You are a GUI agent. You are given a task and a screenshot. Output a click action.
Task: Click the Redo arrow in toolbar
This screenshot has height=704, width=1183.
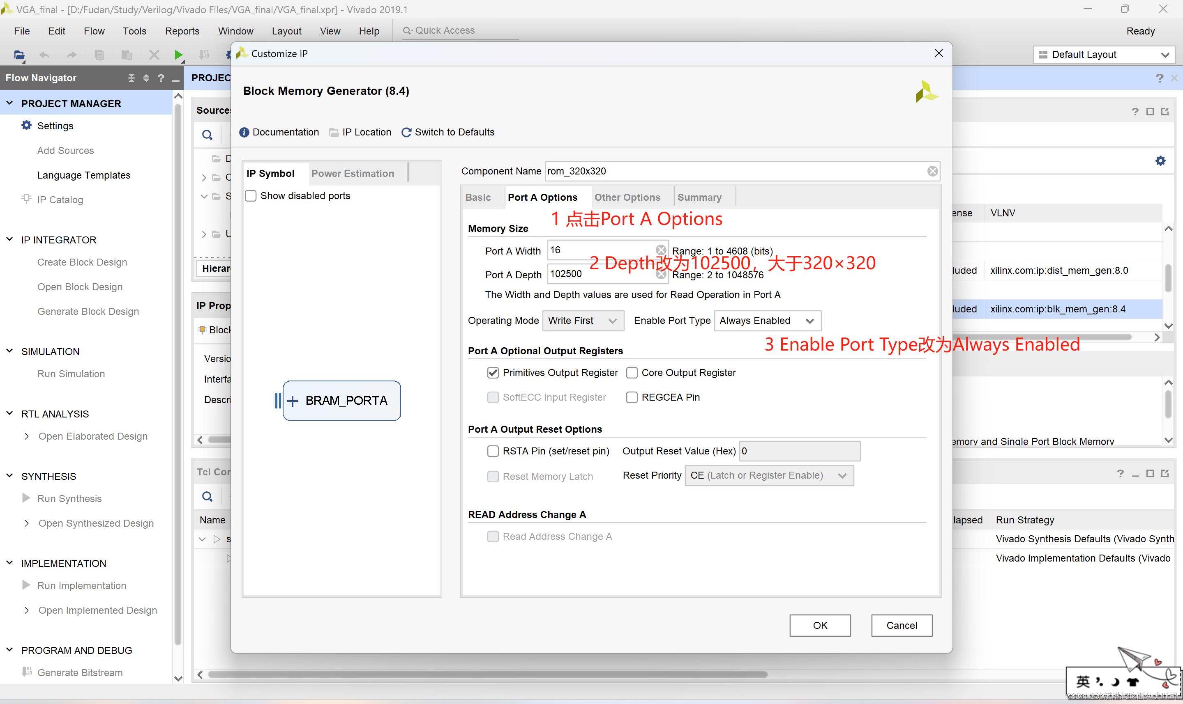[x=71, y=55]
